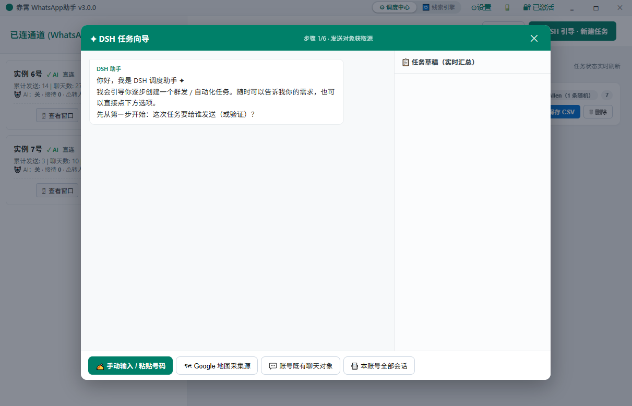Switch to 线索引擎 tab
This screenshot has height=406, width=632.
[439, 7]
